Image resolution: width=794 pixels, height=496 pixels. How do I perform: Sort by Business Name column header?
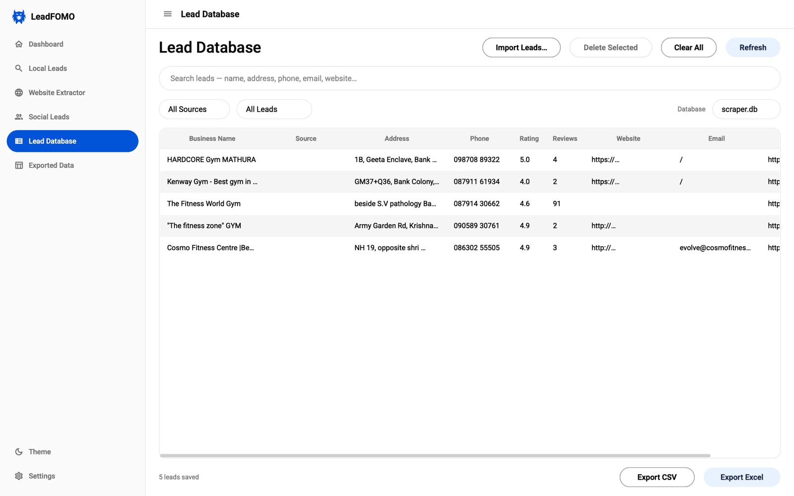(212, 139)
